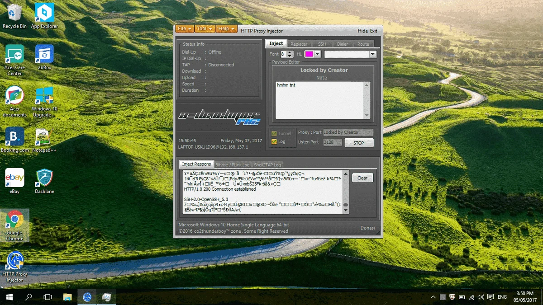The width and height of the screenshot is (543, 305).
Task: Select the second running app taskbar icon
Action: point(107,297)
